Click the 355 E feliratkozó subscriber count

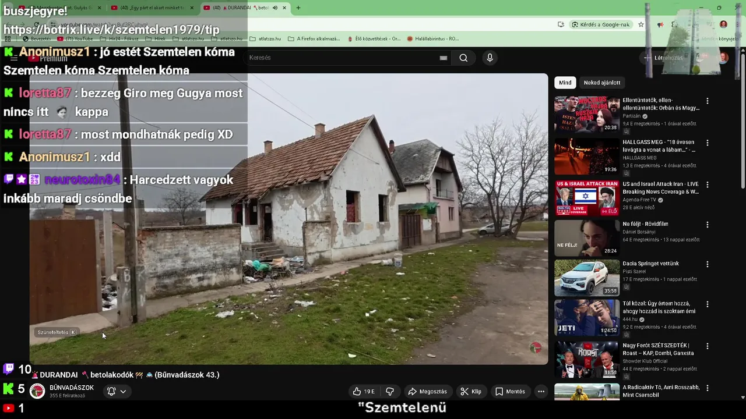(67, 396)
